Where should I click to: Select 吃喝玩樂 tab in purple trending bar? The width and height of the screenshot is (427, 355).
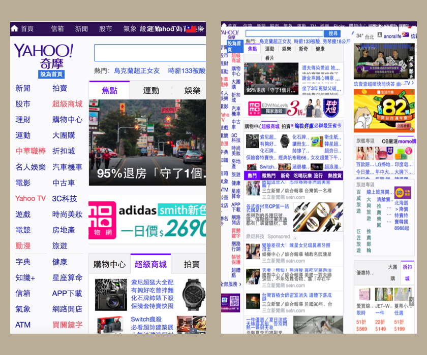tap(302, 176)
